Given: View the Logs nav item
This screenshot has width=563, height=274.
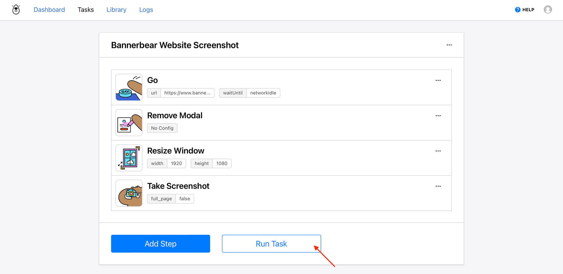Looking at the screenshot, I should pyautogui.click(x=146, y=10).
